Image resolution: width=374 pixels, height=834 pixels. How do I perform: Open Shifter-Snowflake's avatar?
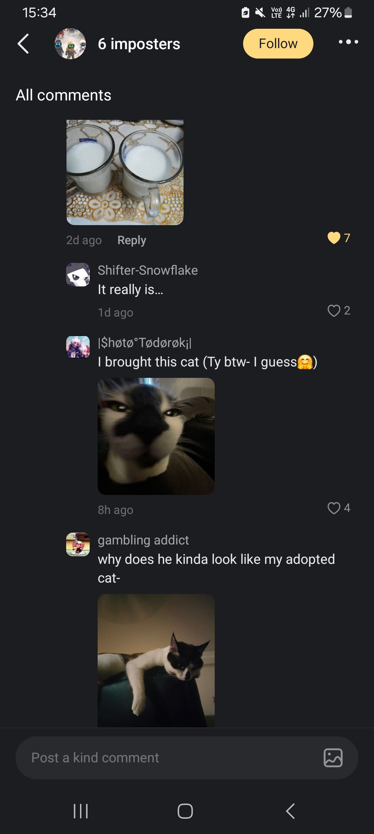78,275
